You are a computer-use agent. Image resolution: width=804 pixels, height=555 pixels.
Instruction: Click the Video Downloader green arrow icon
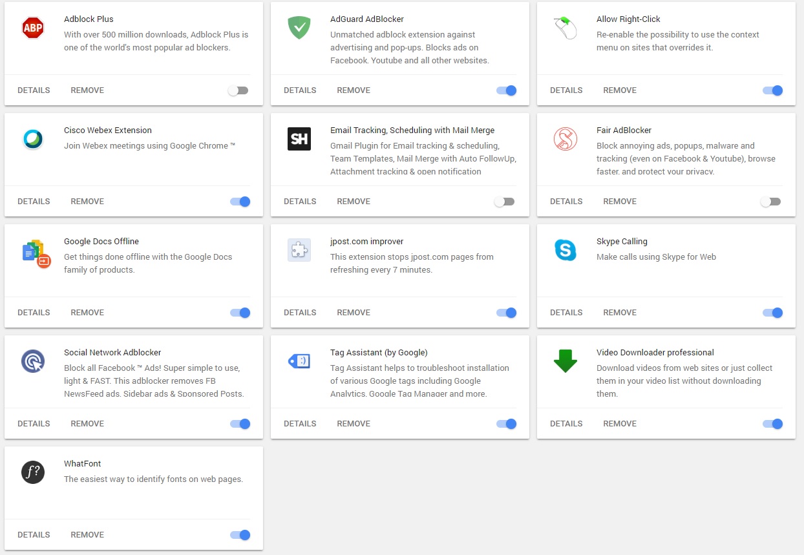tap(565, 361)
